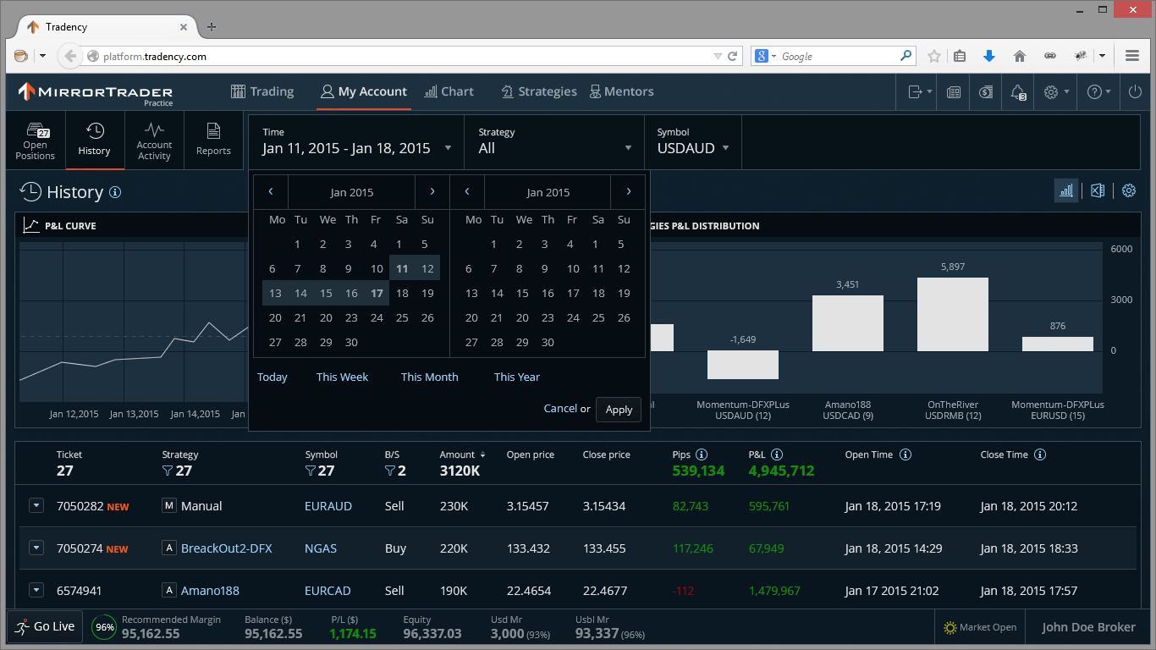Image resolution: width=1156 pixels, height=650 pixels.
Task: Apply the selected date range
Action: [x=619, y=410]
